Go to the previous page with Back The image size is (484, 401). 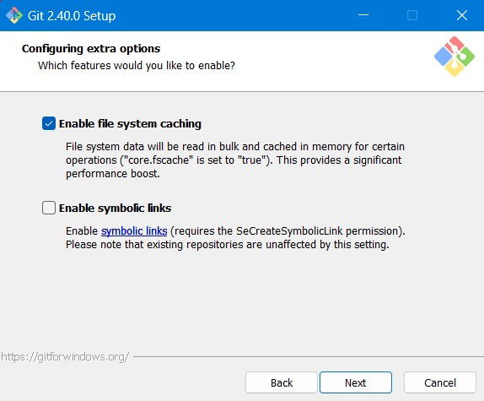(282, 382)
